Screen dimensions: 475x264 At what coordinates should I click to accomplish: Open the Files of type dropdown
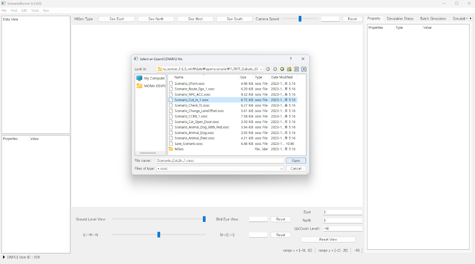pos(281,169)
